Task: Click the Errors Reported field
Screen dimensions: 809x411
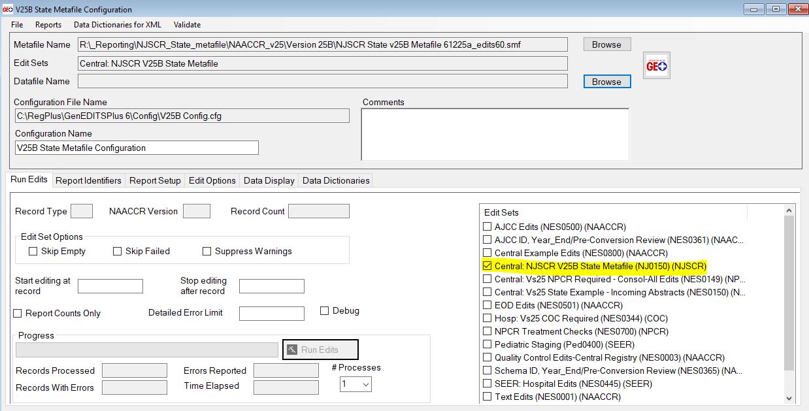Action: [286, 370]
